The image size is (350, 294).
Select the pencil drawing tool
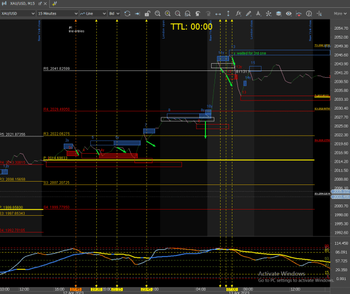click(249, 13)
